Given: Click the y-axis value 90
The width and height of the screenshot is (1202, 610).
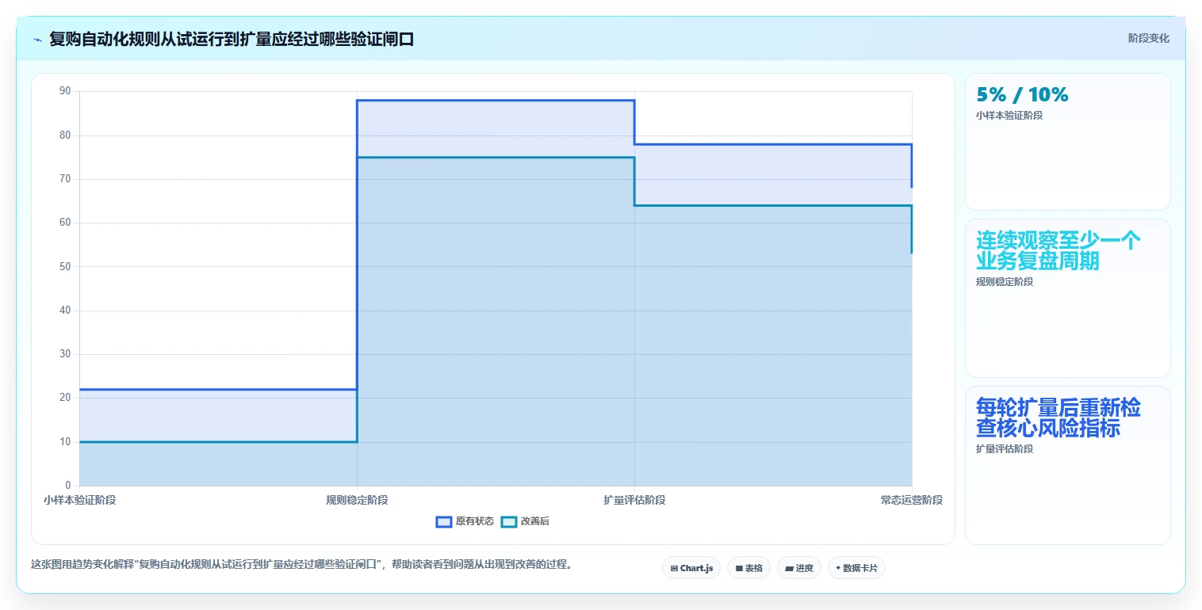Looking at the screenshot, I should (65, 91).
